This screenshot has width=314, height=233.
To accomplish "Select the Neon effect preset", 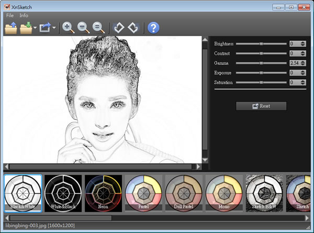I will coord(103,193).
